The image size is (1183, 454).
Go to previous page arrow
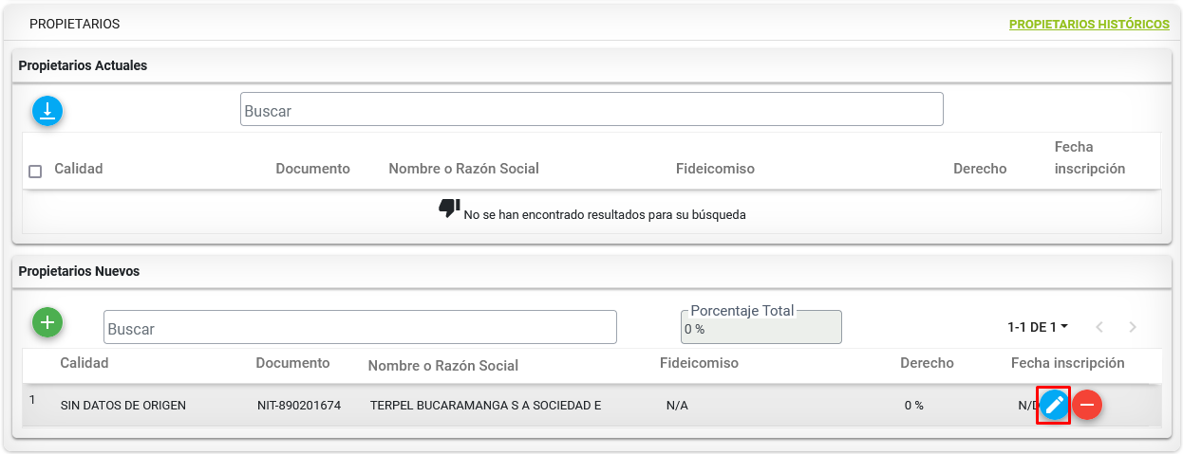click(x=1099, y=327)
